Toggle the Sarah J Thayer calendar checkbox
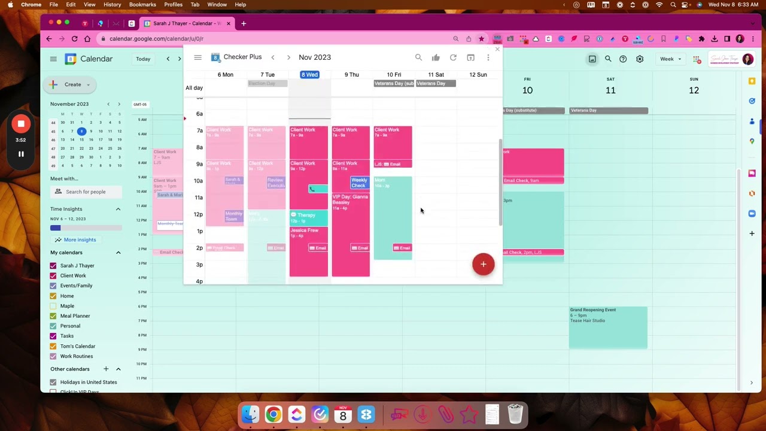This screenshot has height=431, width=766. point(53,266)
